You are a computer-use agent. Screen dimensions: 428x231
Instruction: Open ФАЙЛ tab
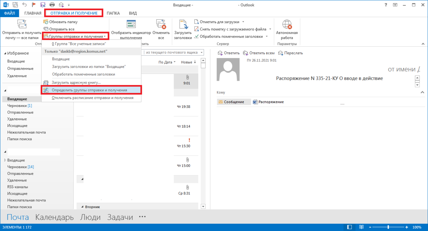(x=10, y=13)
